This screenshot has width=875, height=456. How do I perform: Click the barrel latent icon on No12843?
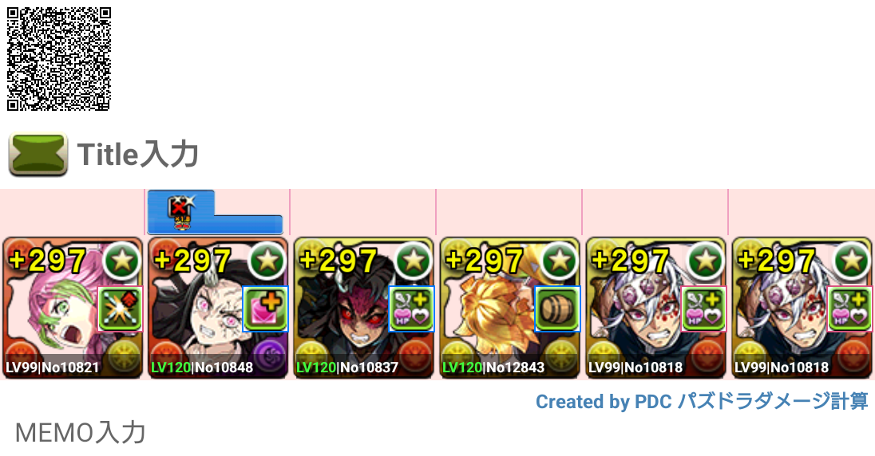pyautogui.click(x=557, y=309)
